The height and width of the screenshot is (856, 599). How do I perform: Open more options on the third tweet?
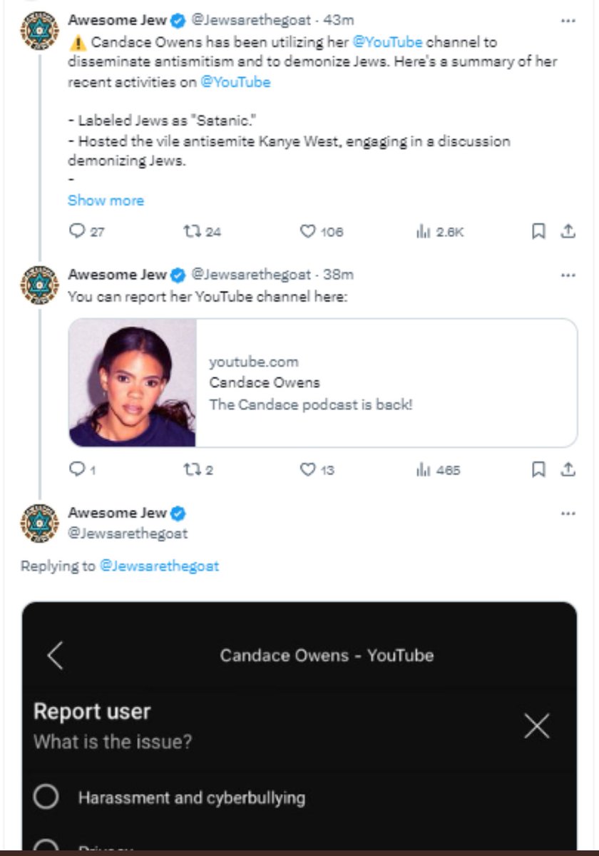click(568, 513)
